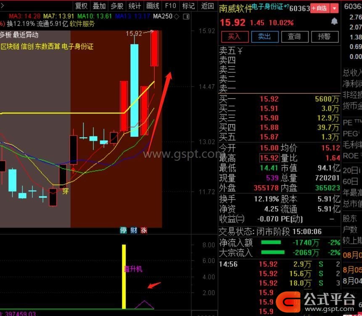Click the 东数西算 concept tag on the chart
The height and width of the screenshot is (316, 362).
48,47
